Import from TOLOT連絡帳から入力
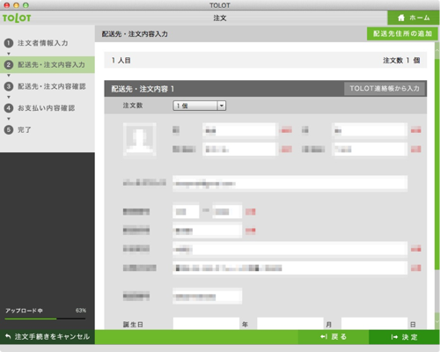 (x=385, y=89)
